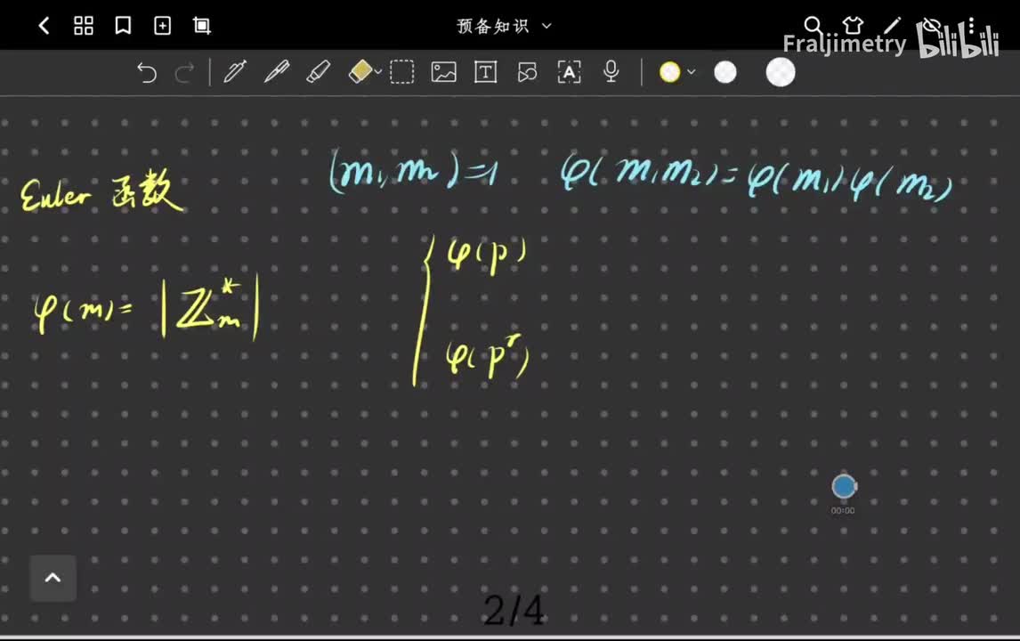
Task: Select the eraser tool
Action: tap(360, 71)
